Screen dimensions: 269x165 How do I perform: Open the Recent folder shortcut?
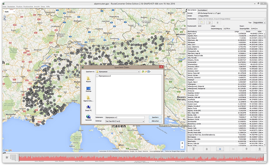tap(88, 79)
